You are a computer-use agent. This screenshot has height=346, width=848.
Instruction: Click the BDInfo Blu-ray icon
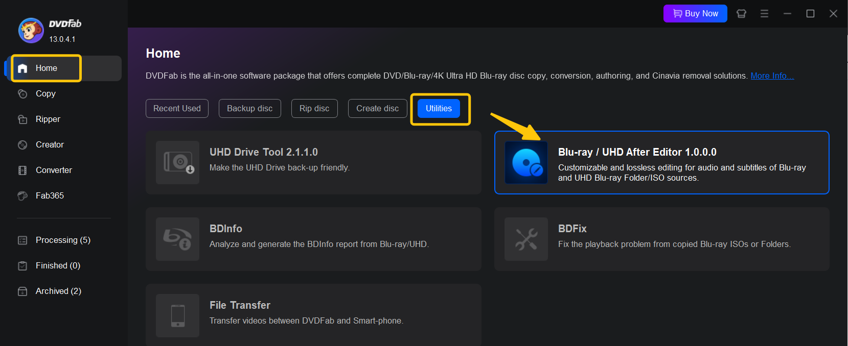coord(177,239)
